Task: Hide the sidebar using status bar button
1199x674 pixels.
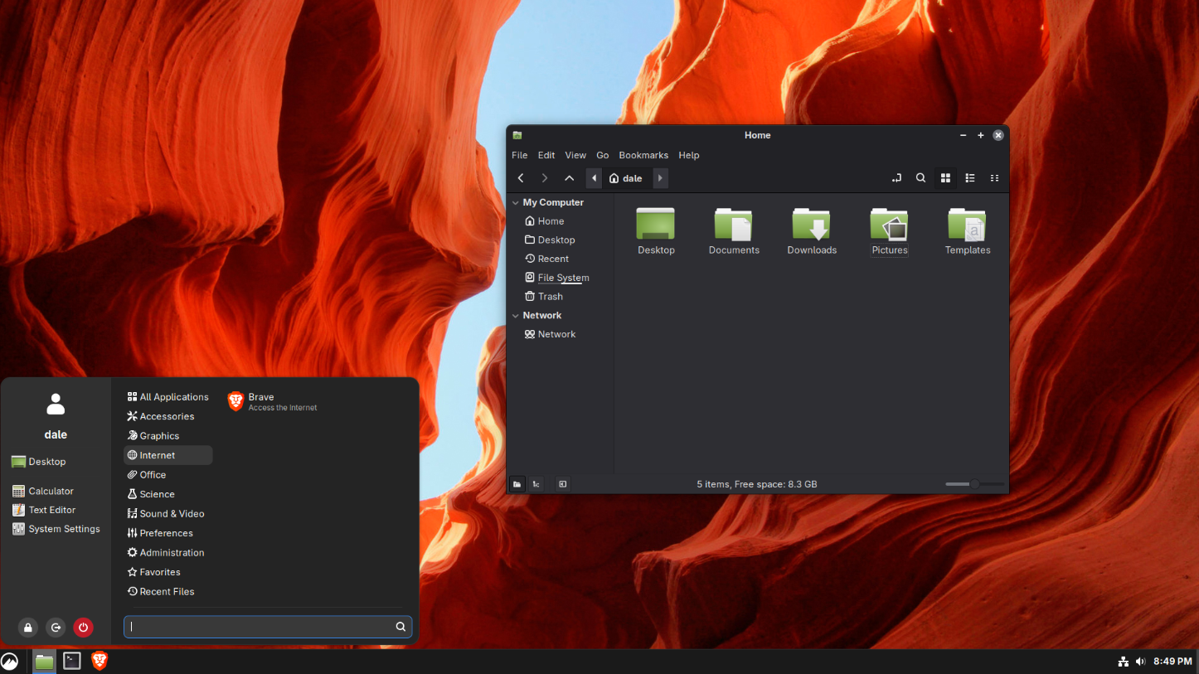Action: click(x=563, y=484)
